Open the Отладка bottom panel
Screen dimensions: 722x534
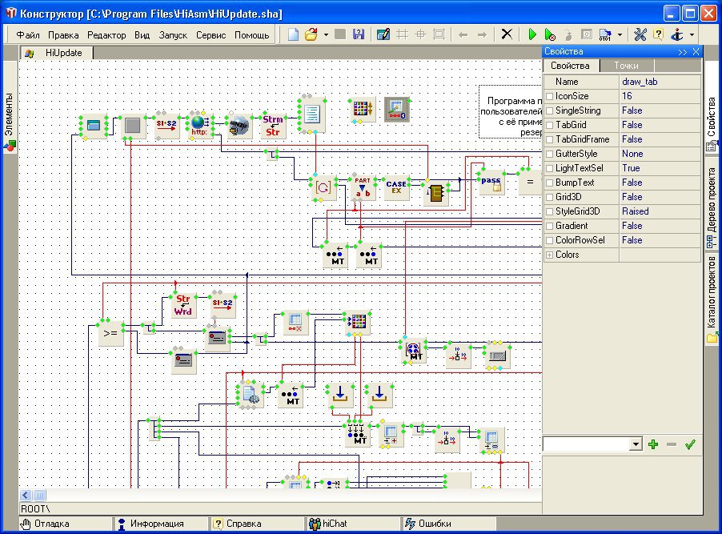66,524
